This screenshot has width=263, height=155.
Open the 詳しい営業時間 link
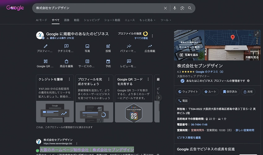point(245,130)
